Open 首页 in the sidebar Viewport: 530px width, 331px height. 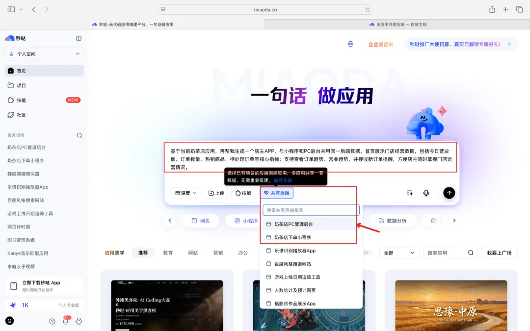(44, 71)
